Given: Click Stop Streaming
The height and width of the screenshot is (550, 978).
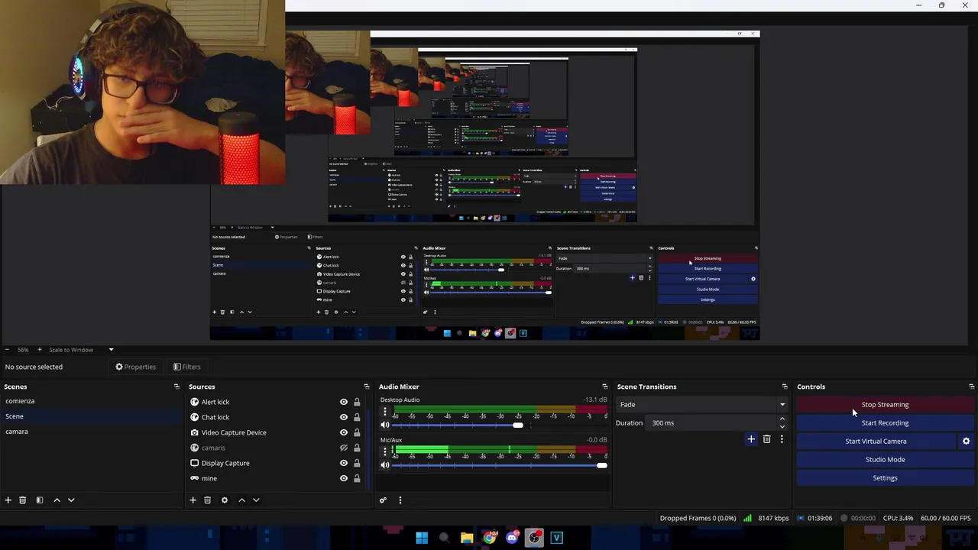Looking at the screenshot, I should tap(885, 405).
